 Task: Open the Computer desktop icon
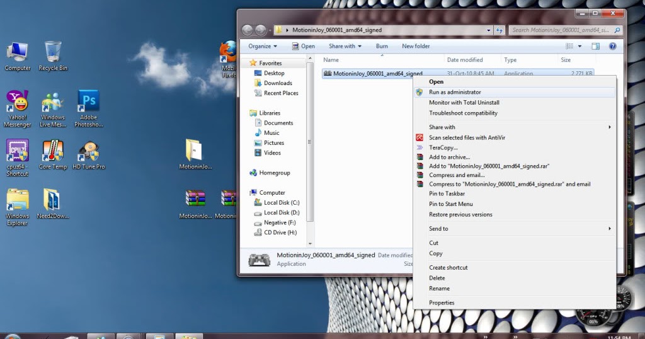click(x=17, y=56)
